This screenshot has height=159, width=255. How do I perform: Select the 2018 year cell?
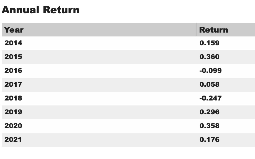coord(13,98)
